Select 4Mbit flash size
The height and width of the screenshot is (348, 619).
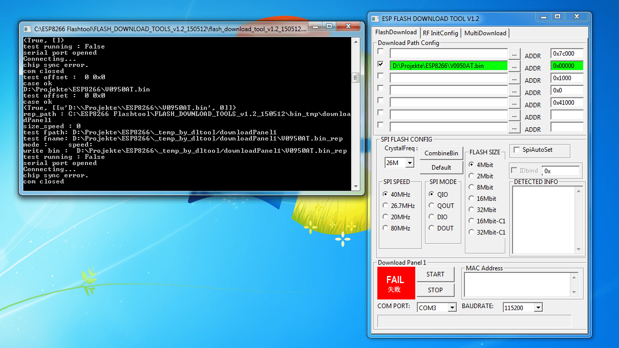(472, 165)
